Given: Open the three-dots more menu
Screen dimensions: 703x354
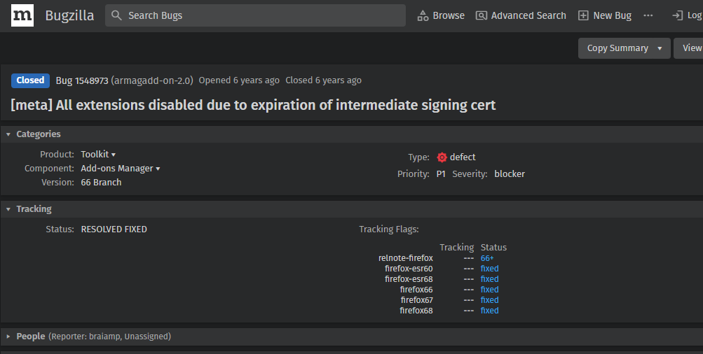Looking at the screenshot, I should click(x=648, y=15).
